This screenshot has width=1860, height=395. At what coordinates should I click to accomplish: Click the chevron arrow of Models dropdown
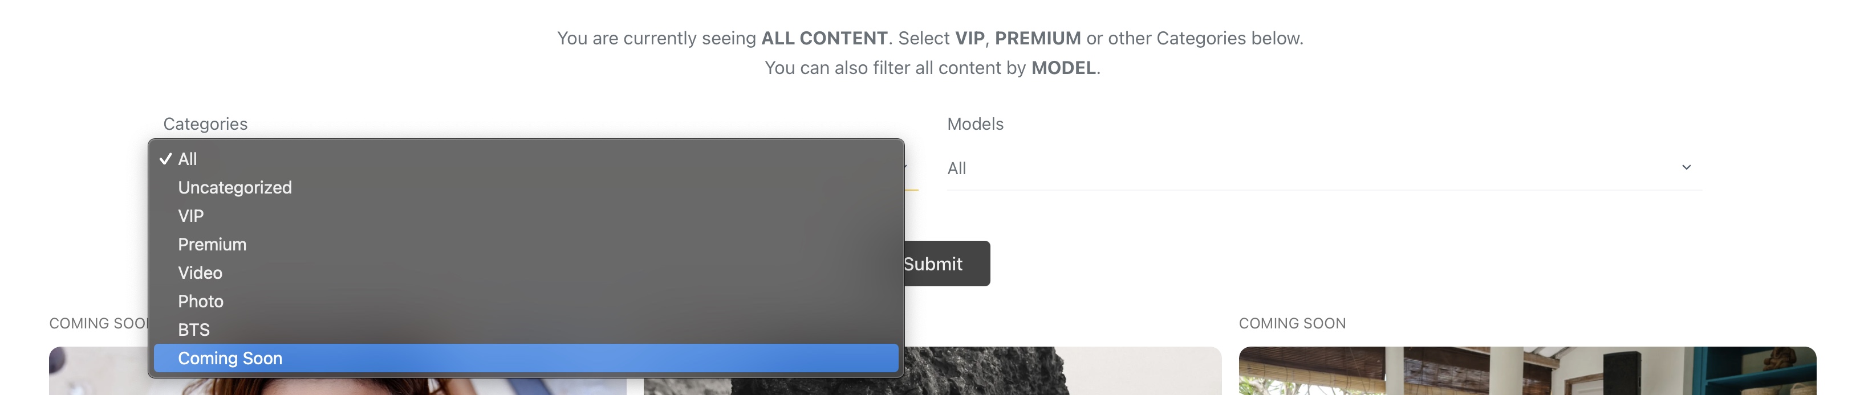tap(1686, 167)
